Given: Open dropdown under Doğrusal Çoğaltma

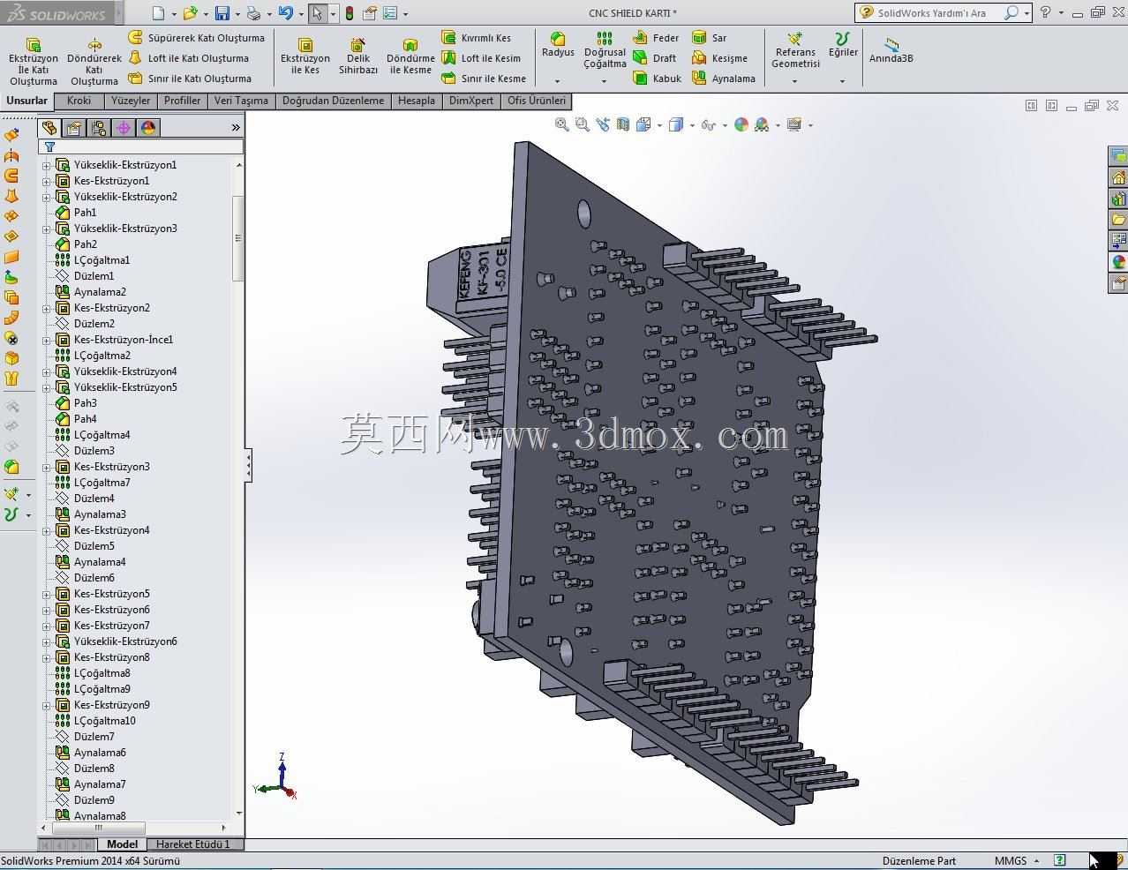Looking at the screenshot, I should [x=605, y=81].
